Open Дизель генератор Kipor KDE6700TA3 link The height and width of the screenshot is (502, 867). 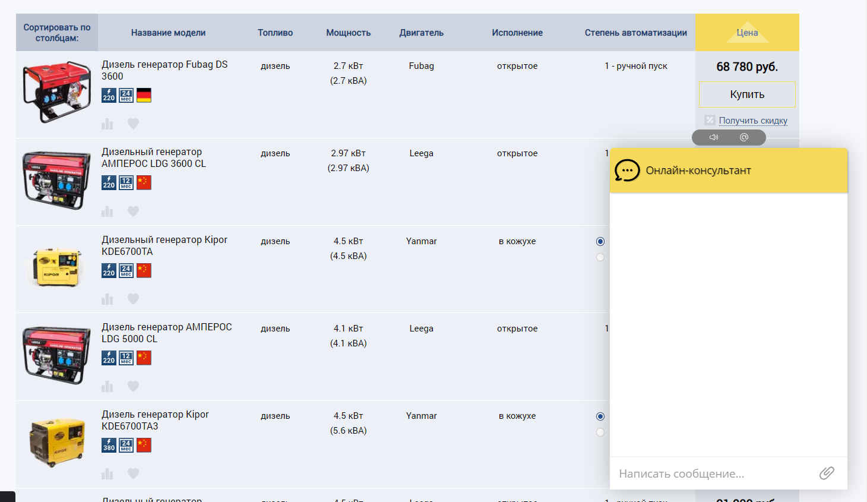point(155,420)
